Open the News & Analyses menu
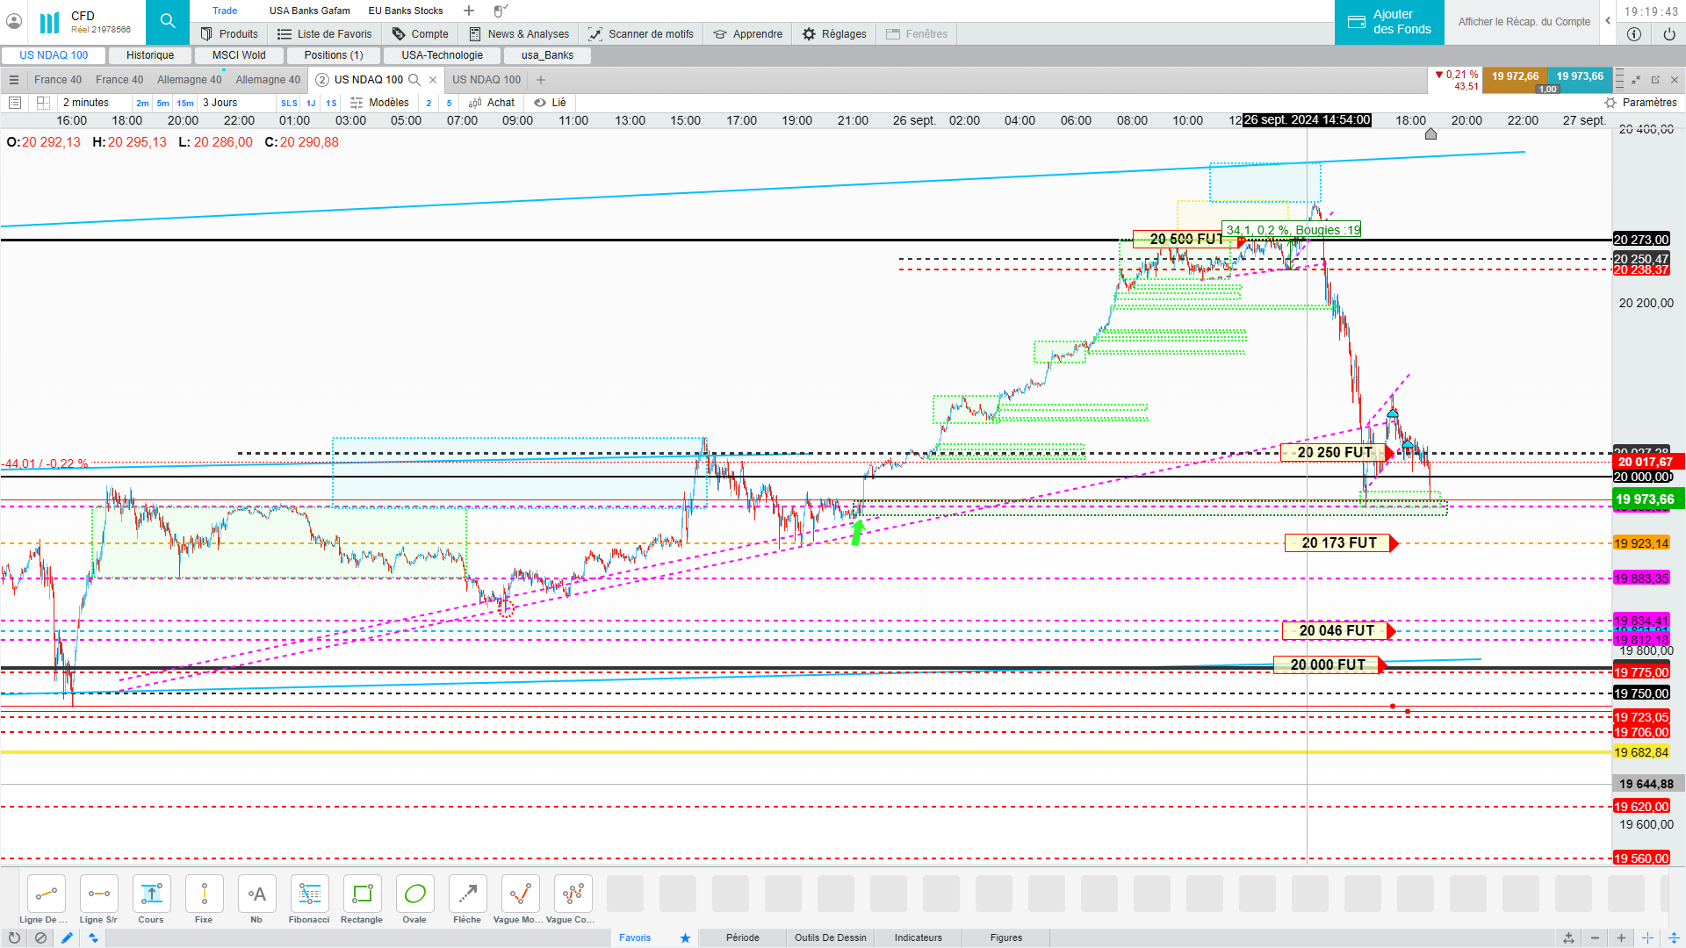 coord(518,34)
